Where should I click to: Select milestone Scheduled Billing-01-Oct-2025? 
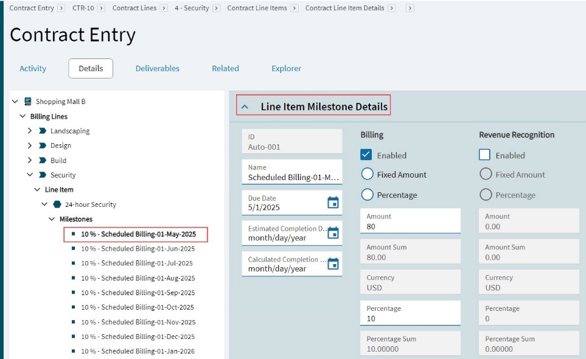point(138,307)
